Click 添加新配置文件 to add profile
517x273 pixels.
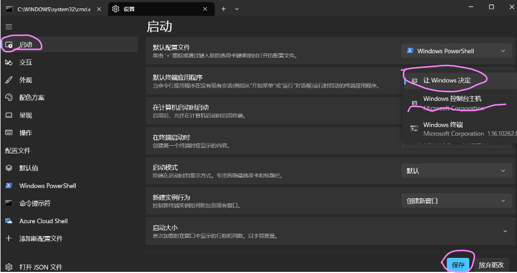click(70, 238)
